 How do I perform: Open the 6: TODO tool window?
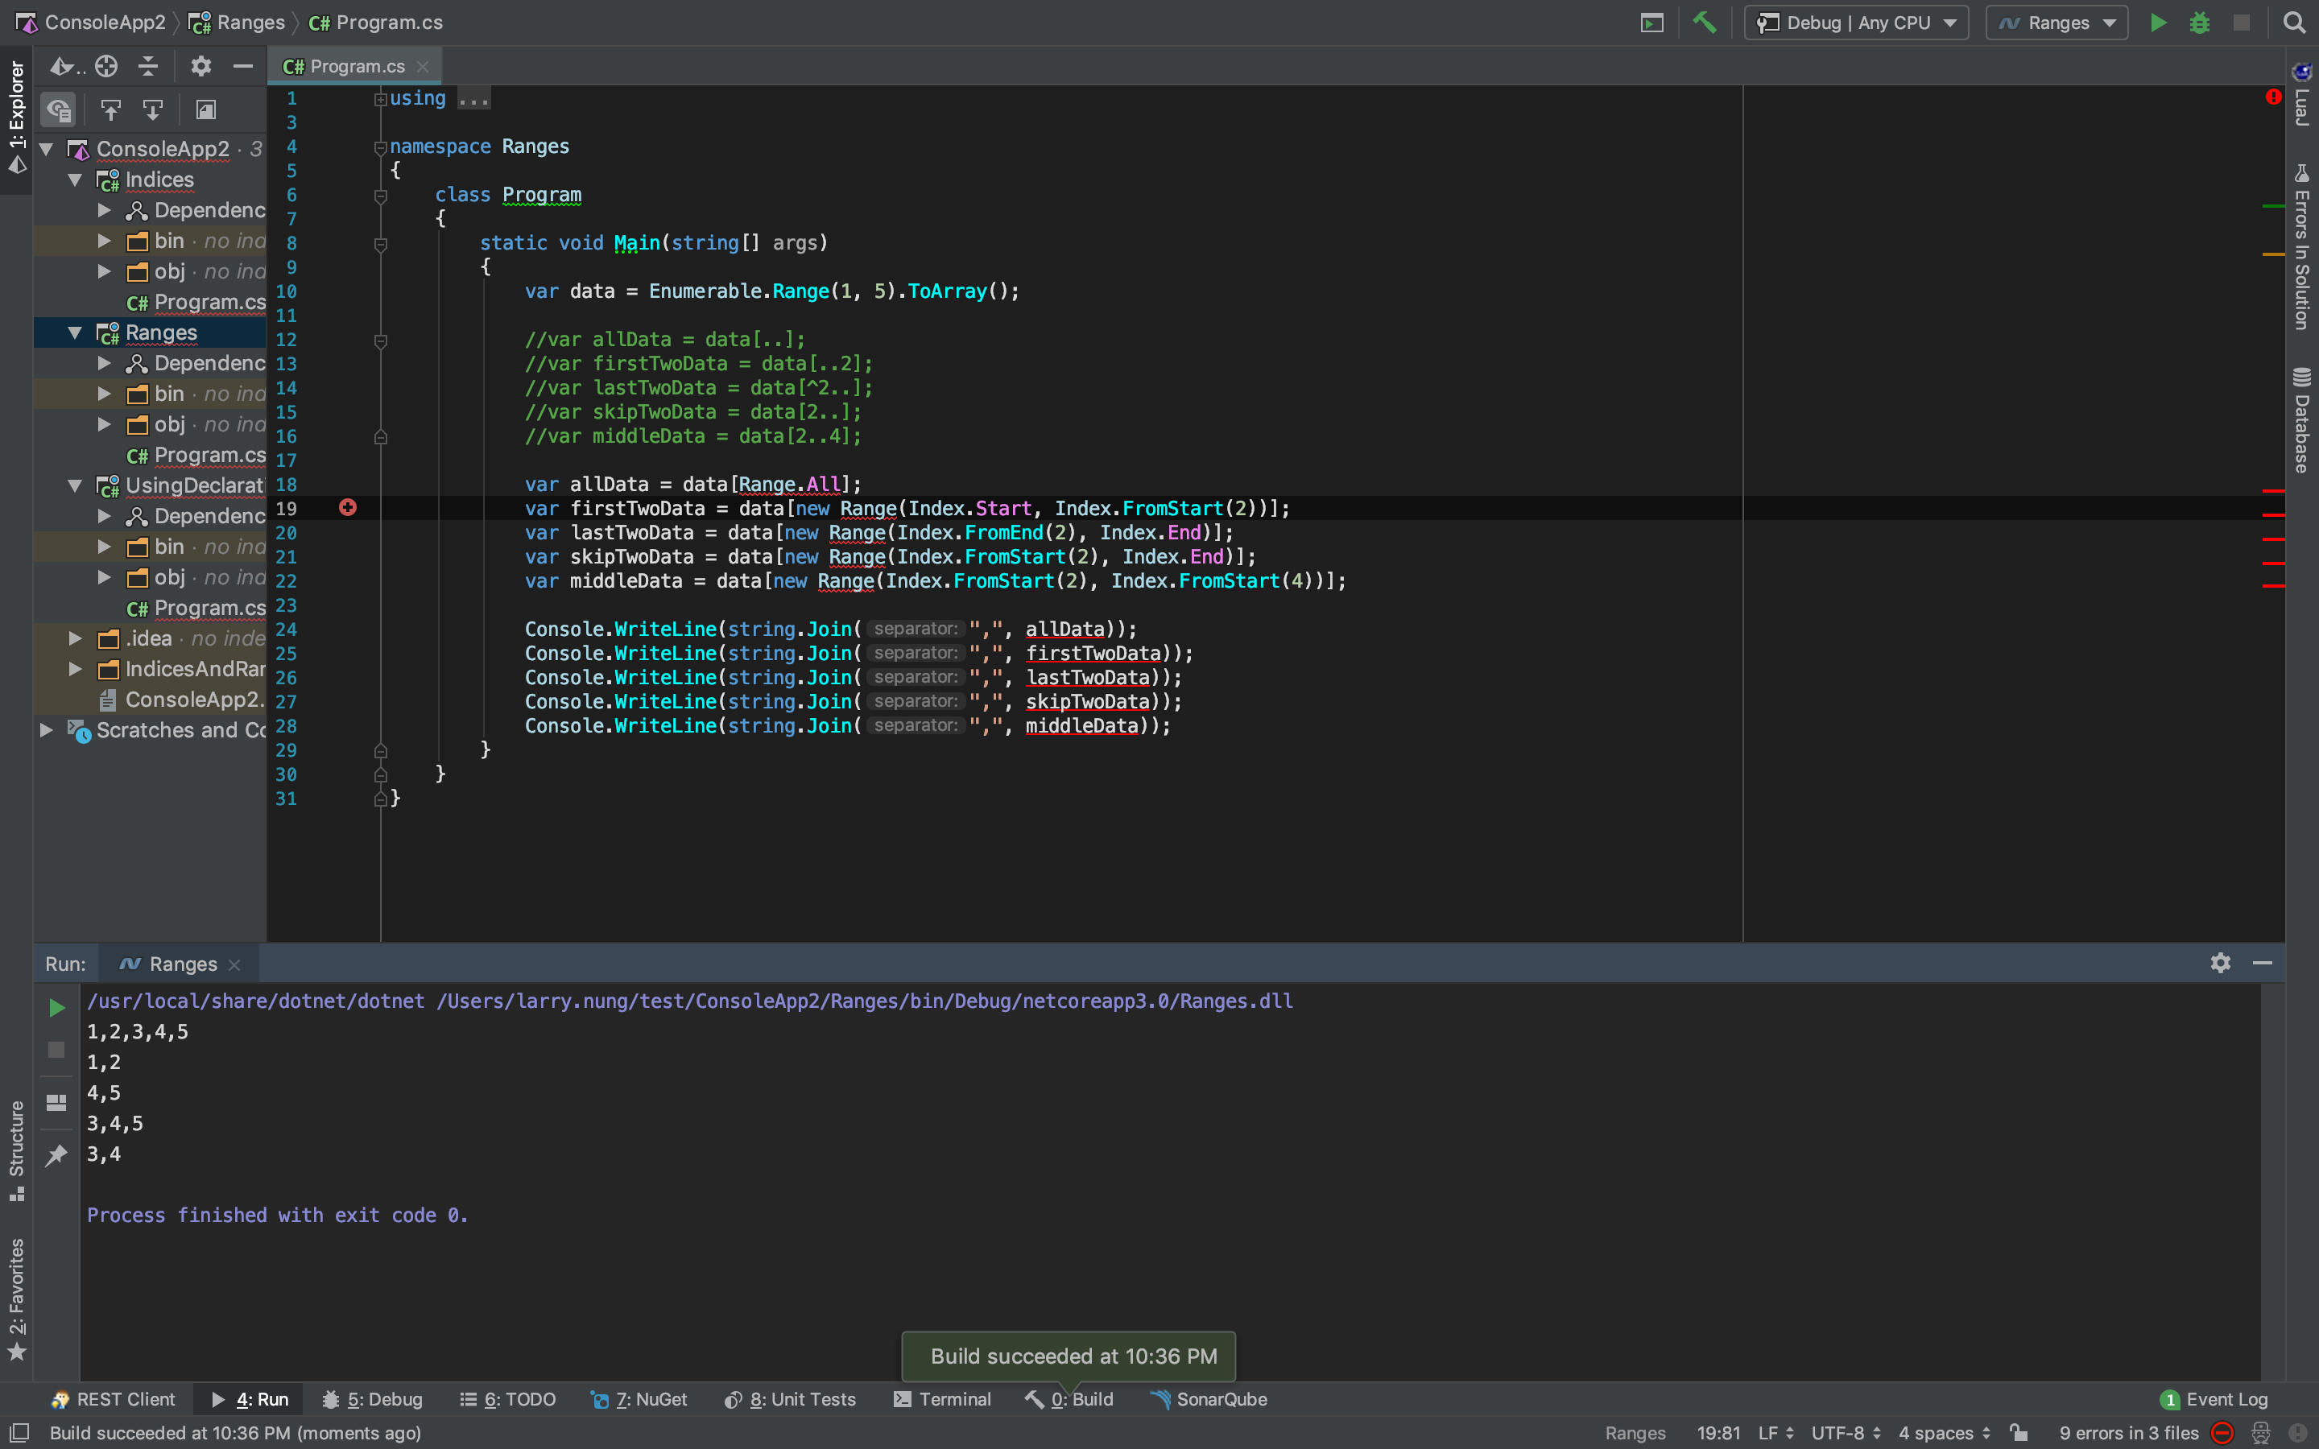pyautogui.click(x=508, y=1399)
